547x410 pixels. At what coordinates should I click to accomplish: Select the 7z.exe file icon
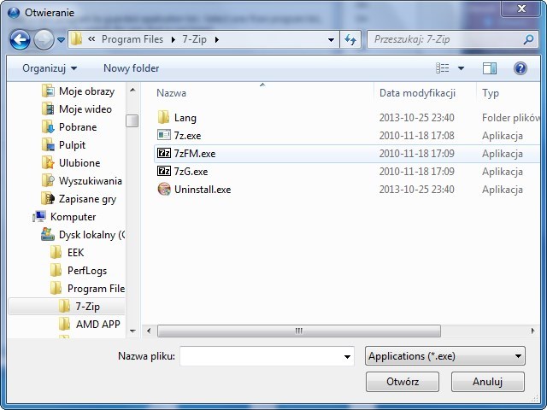163,135
